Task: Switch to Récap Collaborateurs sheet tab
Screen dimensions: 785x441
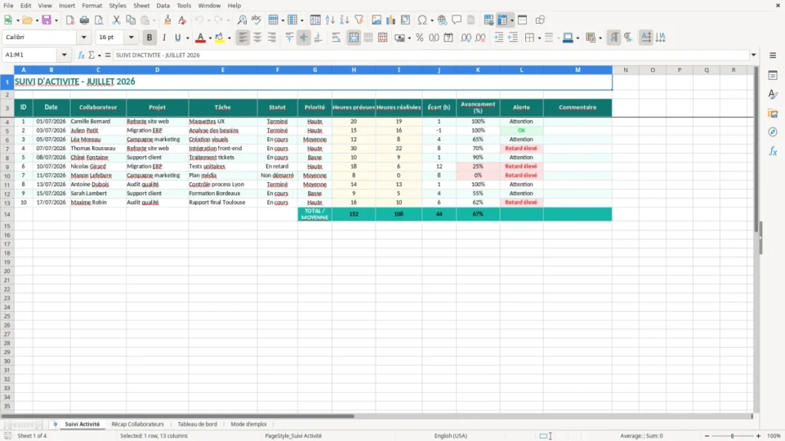Action: (138, 424)
